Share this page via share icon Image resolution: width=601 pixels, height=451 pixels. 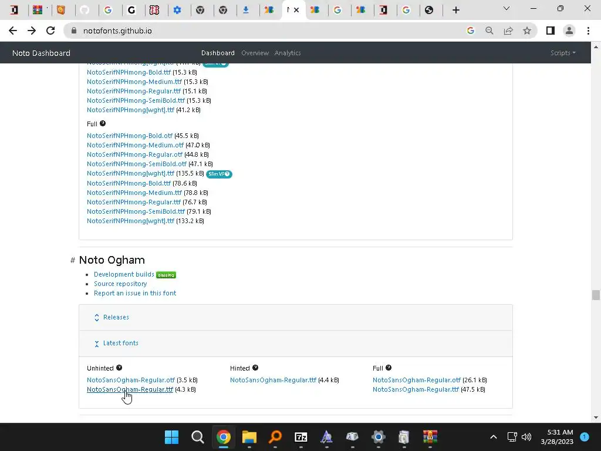(x=508, y=31)
